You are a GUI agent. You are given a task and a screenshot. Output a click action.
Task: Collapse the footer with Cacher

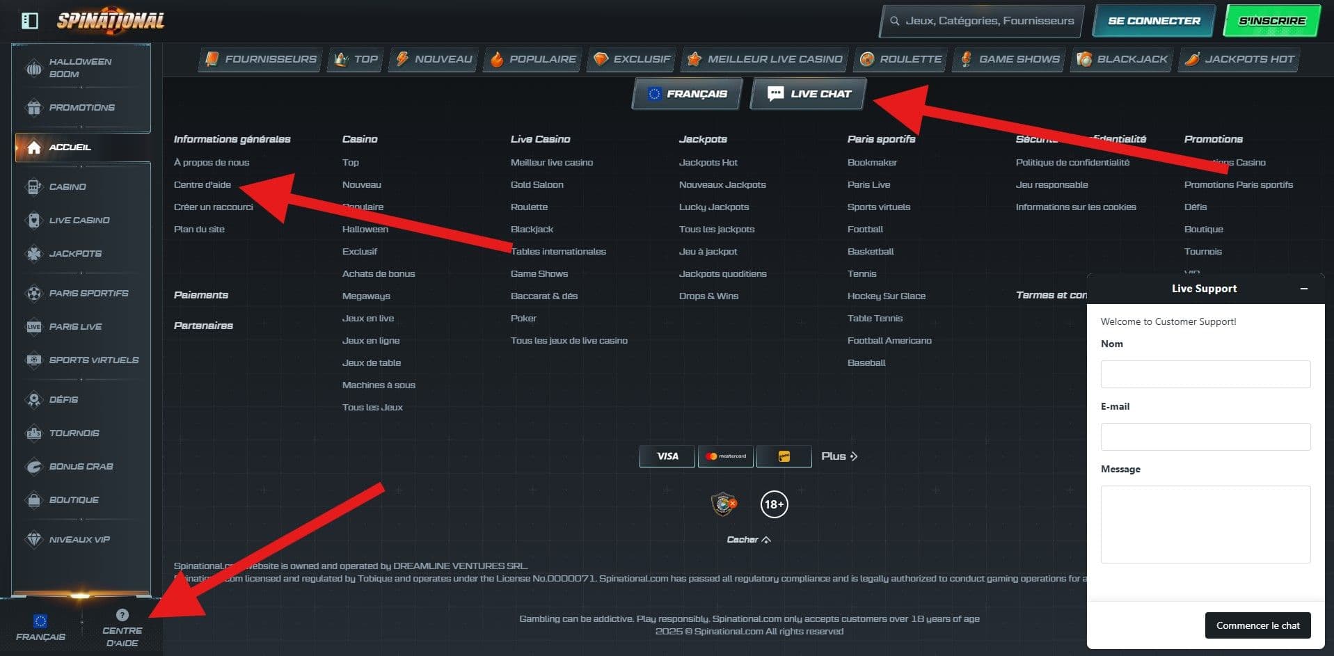coord(748,540)
